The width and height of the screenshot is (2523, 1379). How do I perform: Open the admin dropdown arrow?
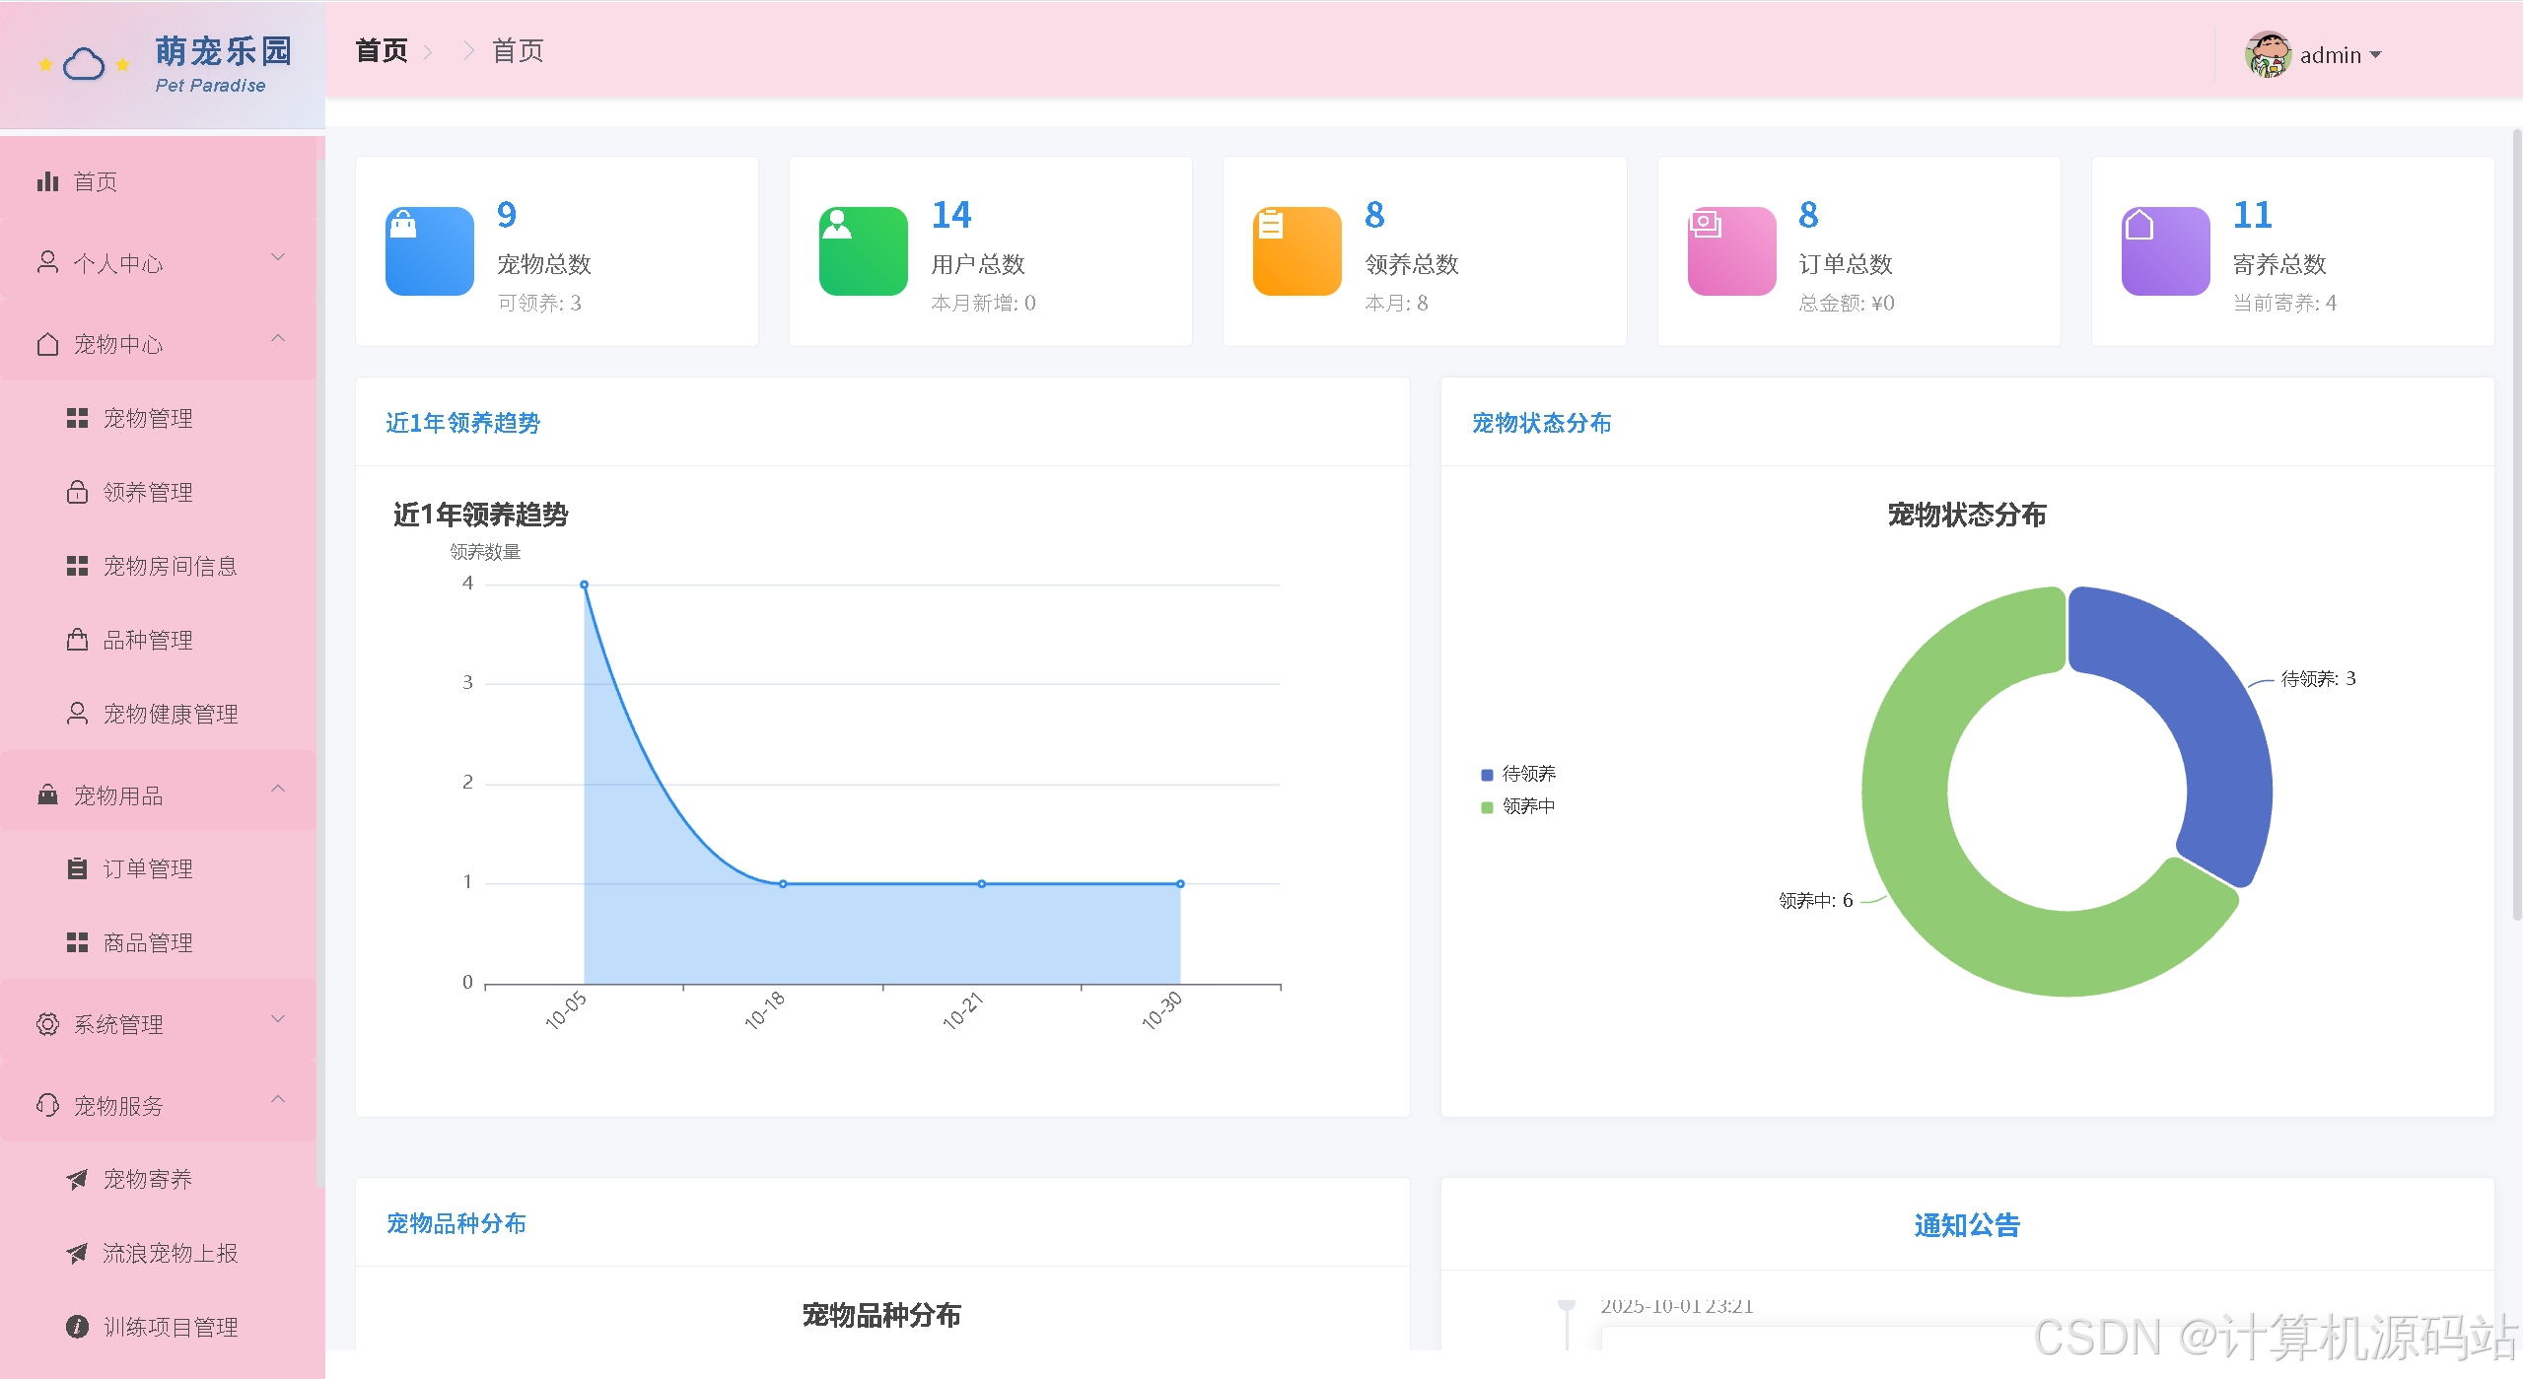coord(2375,55)
